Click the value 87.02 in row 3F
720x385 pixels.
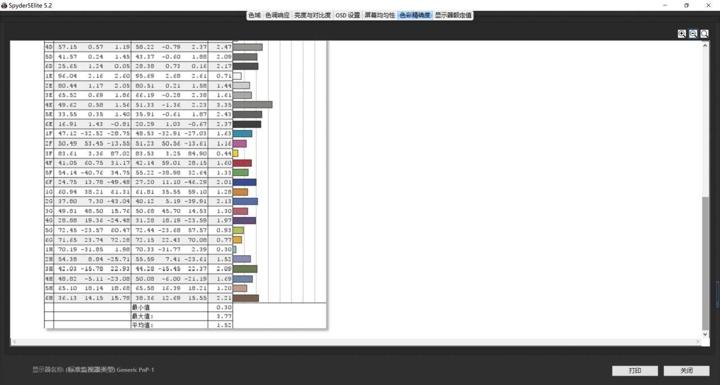pyautogui.click(x=120, y=153)
